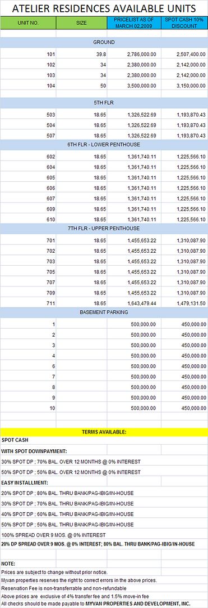The image size is (208, 608).
Task: Select 7TH FLR - UPPER PENTHOUSE heading
Action: tap(104, 229)
